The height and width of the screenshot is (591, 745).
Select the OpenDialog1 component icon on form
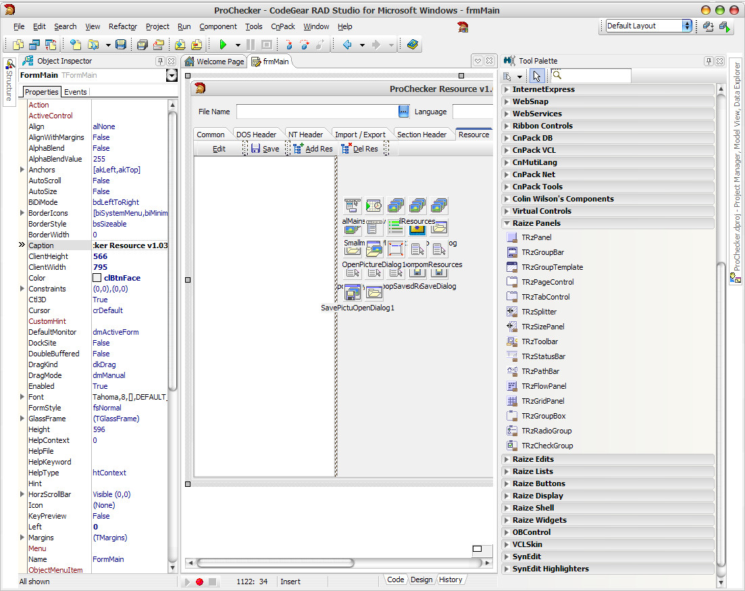374,292
